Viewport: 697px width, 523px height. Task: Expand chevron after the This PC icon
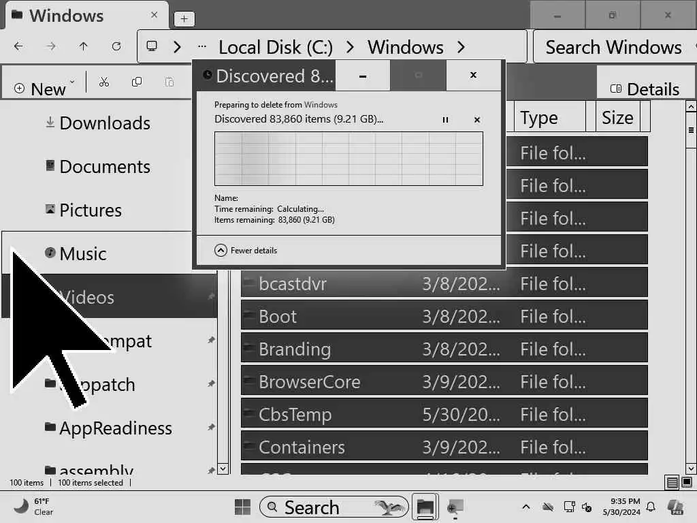point(177,47)
